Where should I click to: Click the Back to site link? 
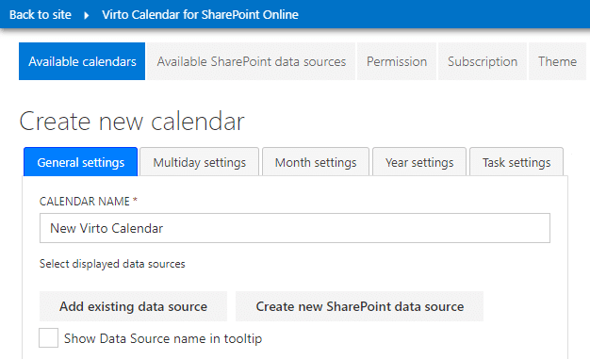41,15
